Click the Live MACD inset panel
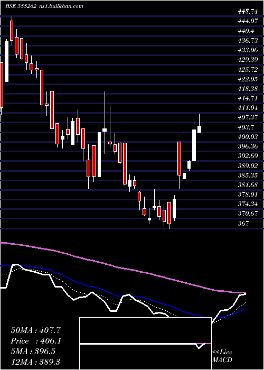264x370 pixels. [145, 344]
